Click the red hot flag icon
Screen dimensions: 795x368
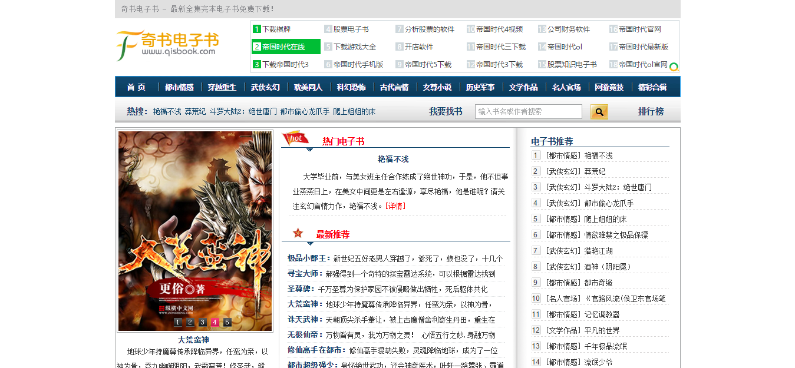point(296,139)
